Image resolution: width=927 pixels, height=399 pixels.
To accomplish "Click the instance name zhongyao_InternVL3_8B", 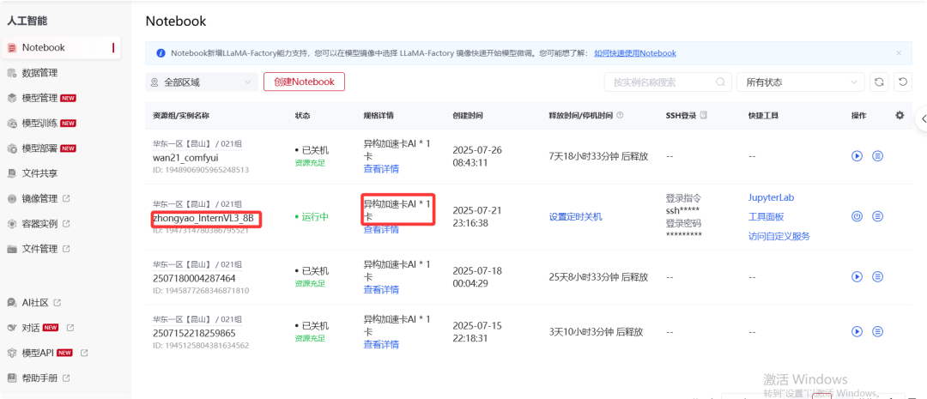I will [x=203, y=219].
